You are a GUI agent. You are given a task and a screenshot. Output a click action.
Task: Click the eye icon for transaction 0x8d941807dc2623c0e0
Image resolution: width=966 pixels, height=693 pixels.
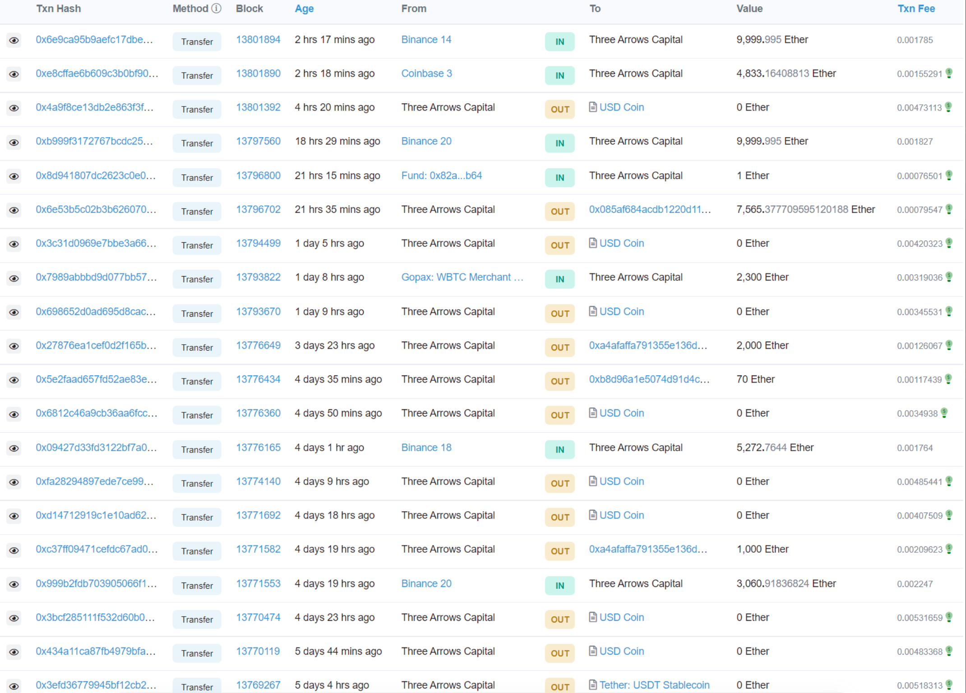(x=14, y=176)
